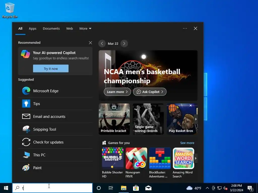
Task: Launch the Tips app icon
Action: coord(26,104)
